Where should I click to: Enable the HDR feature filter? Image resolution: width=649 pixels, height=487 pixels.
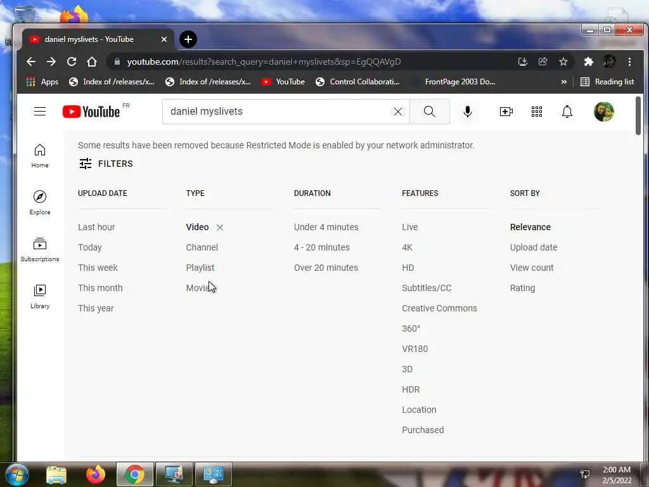[x=411, y=389]
